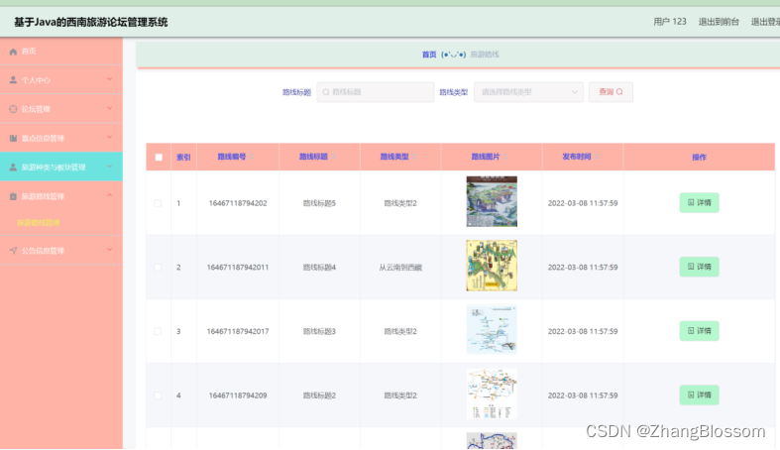
Task: Click sort arrows on 路线标题 column
Action: pyautogui.click(x=333, y=157)
